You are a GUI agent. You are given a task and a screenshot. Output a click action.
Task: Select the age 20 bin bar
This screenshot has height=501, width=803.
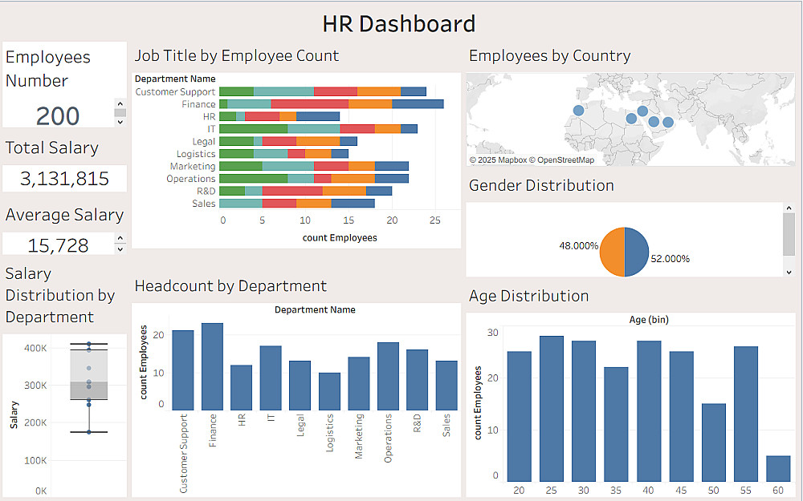click(520, 416)
